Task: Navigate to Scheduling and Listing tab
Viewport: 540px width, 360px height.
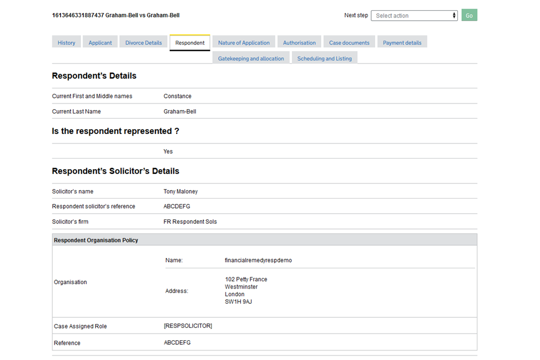Action: point(324,58)
